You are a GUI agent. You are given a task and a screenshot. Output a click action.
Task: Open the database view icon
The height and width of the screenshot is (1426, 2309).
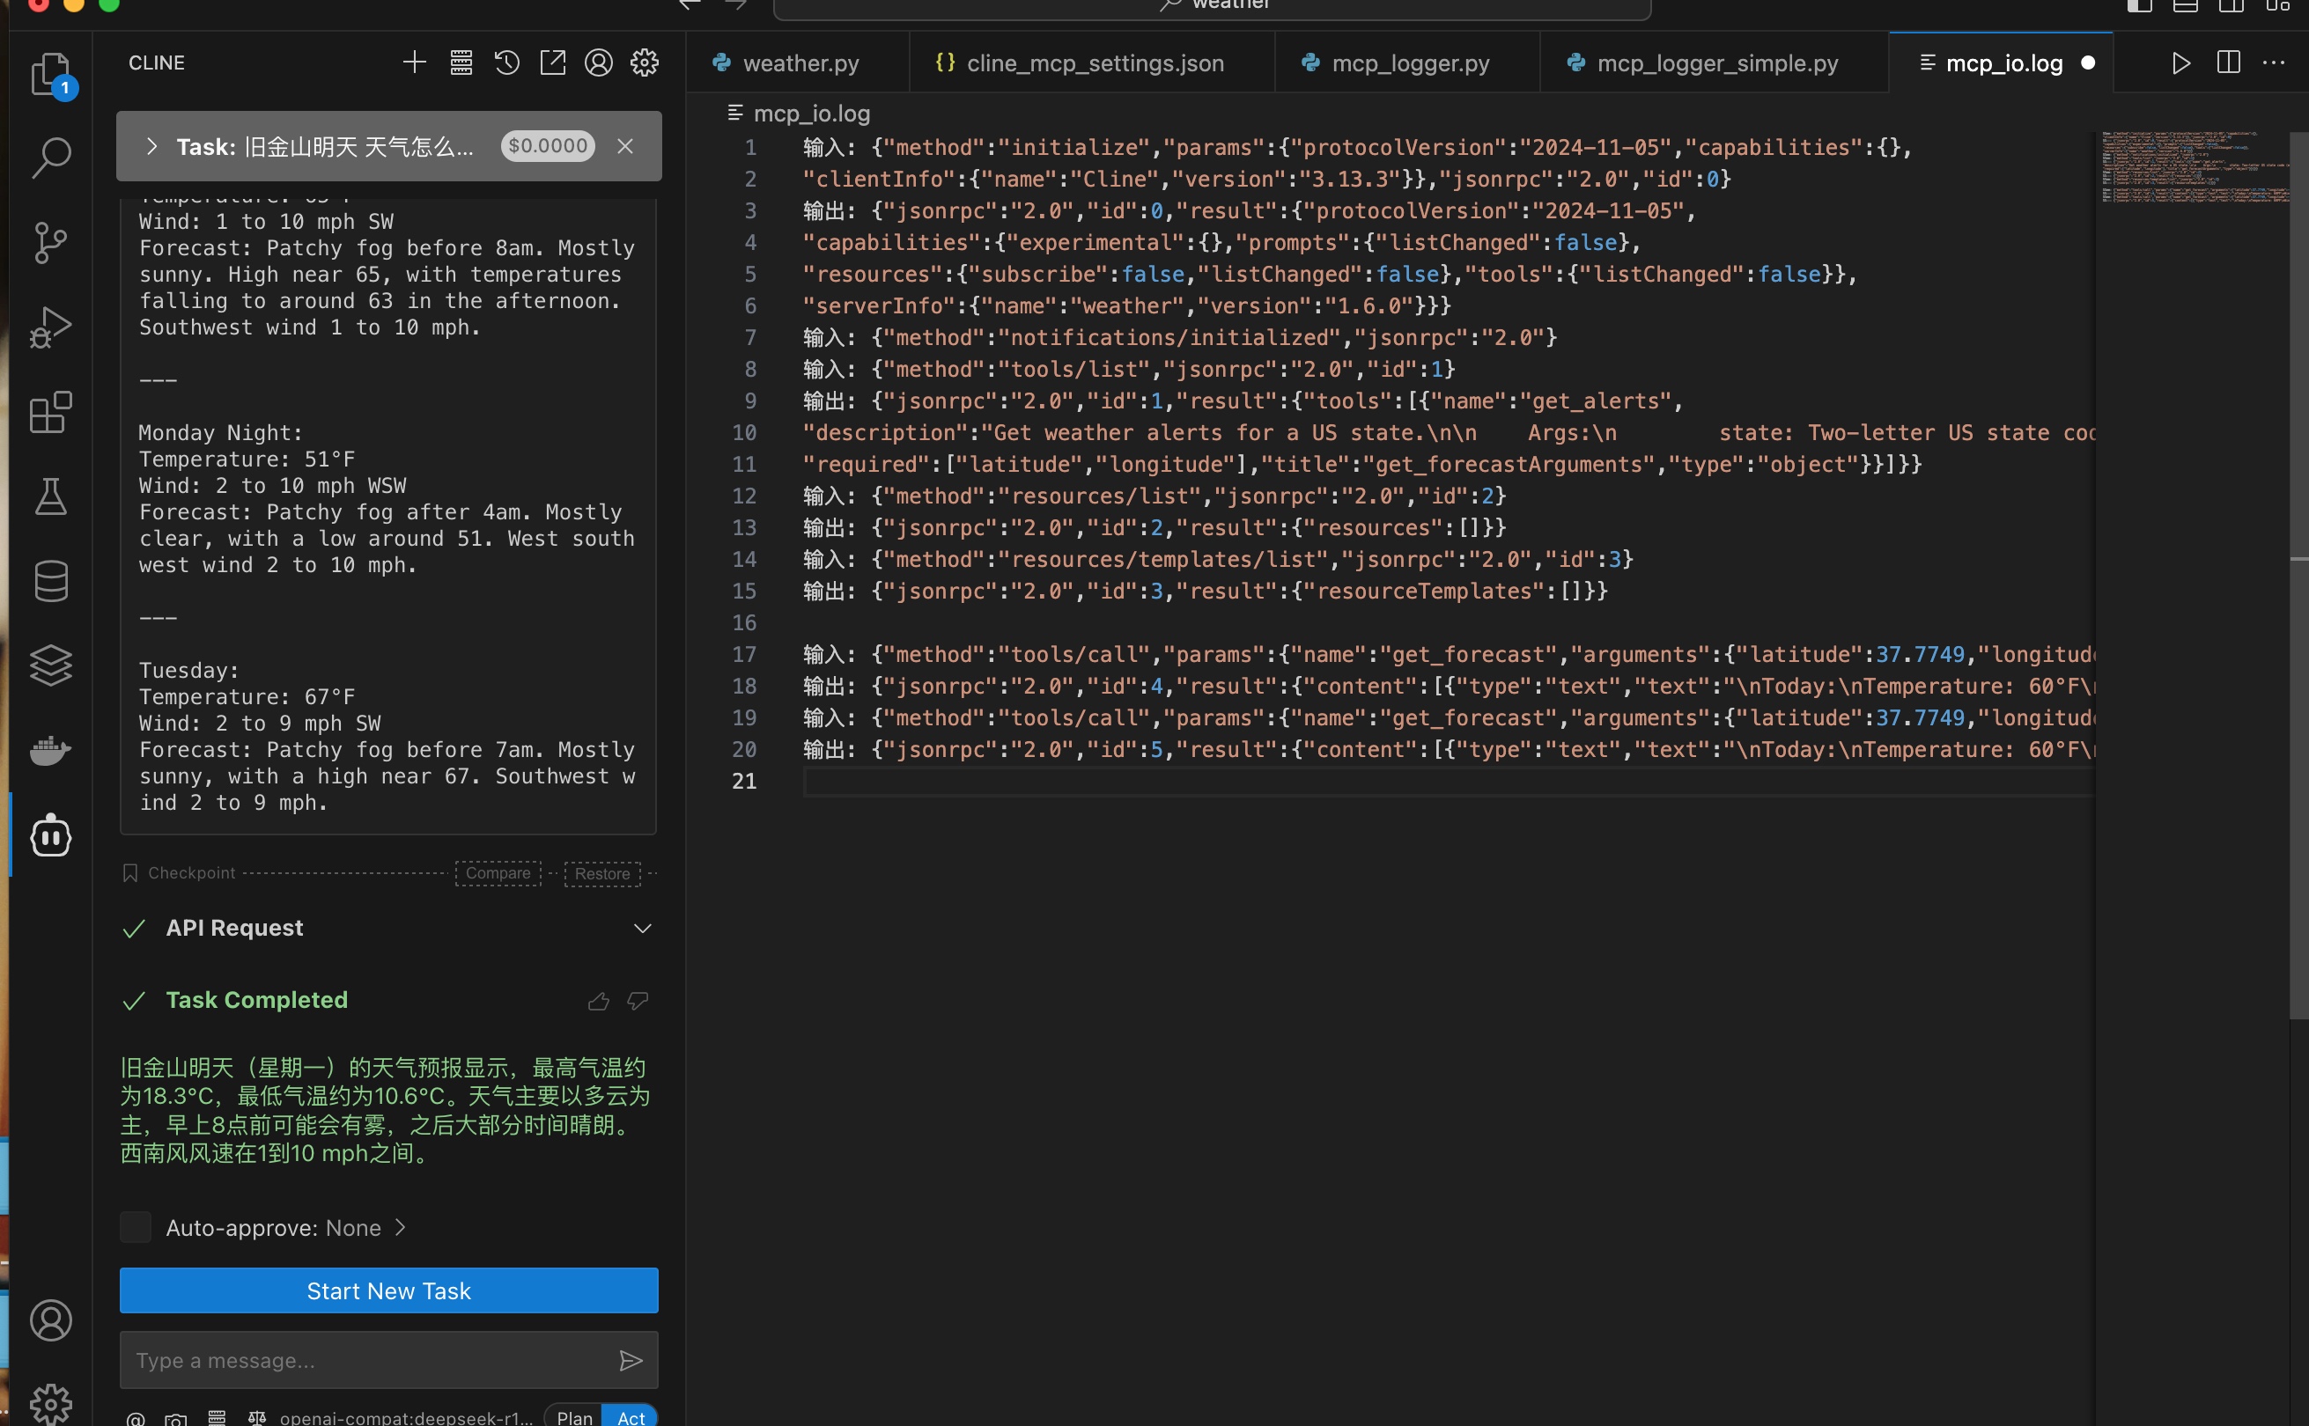point(51,581)
